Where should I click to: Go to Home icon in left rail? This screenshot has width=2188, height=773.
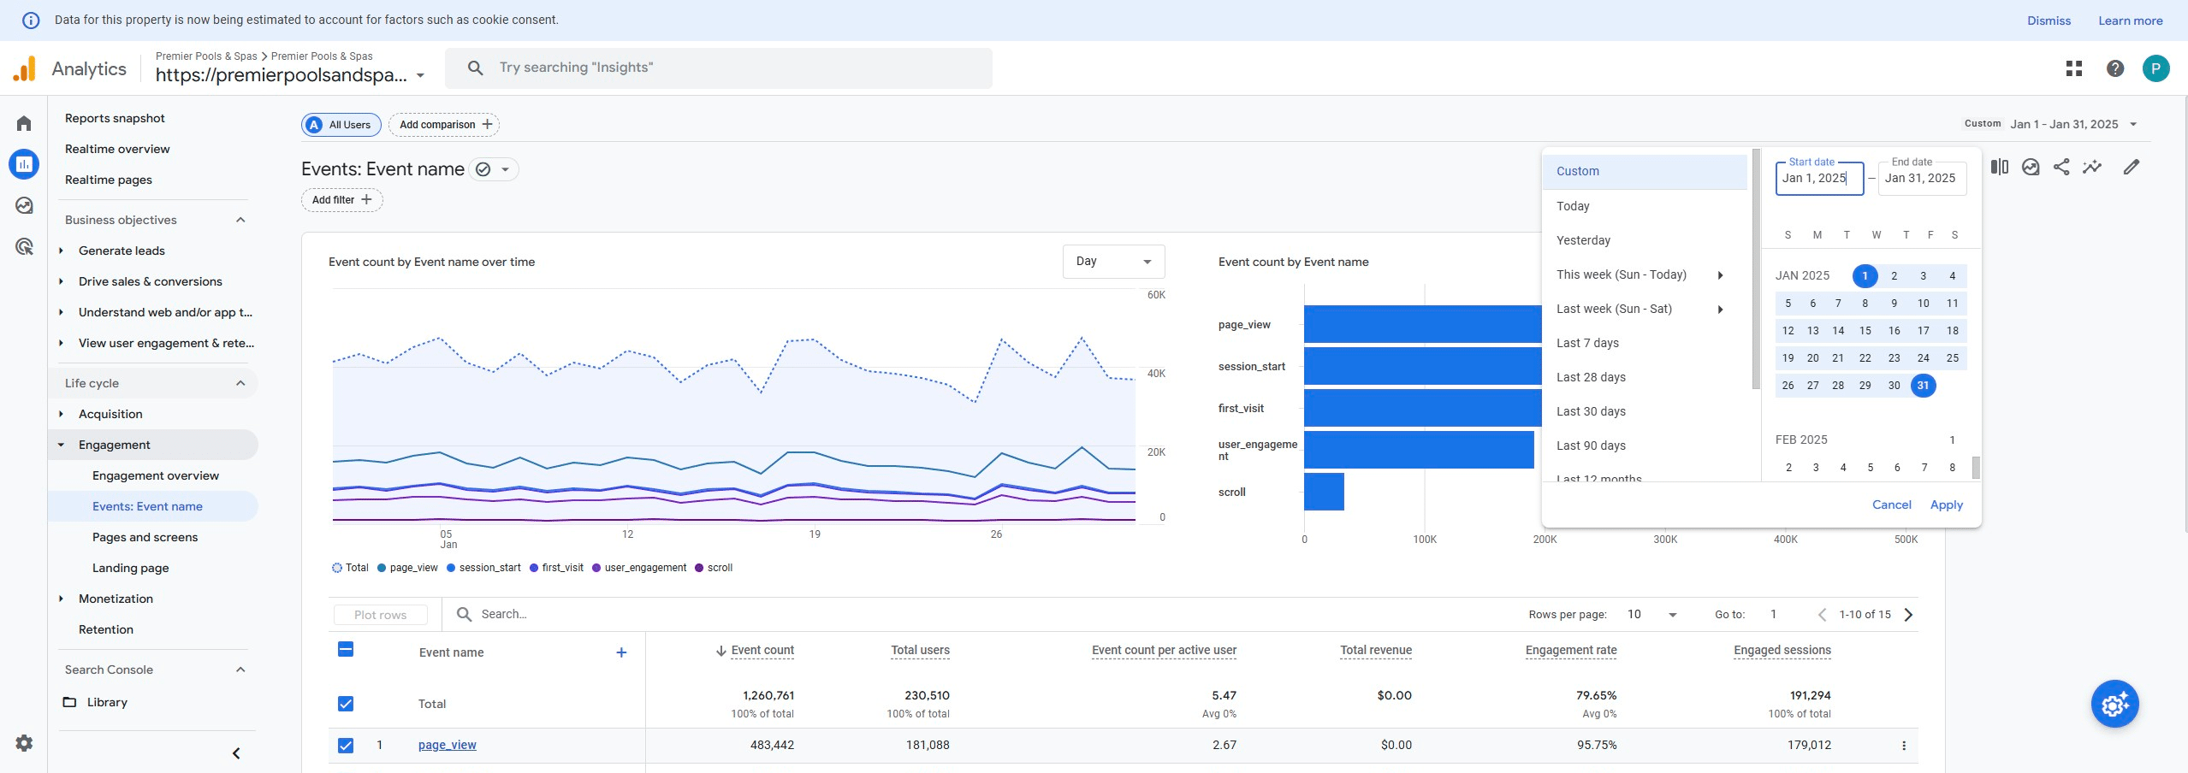point(24,124)
